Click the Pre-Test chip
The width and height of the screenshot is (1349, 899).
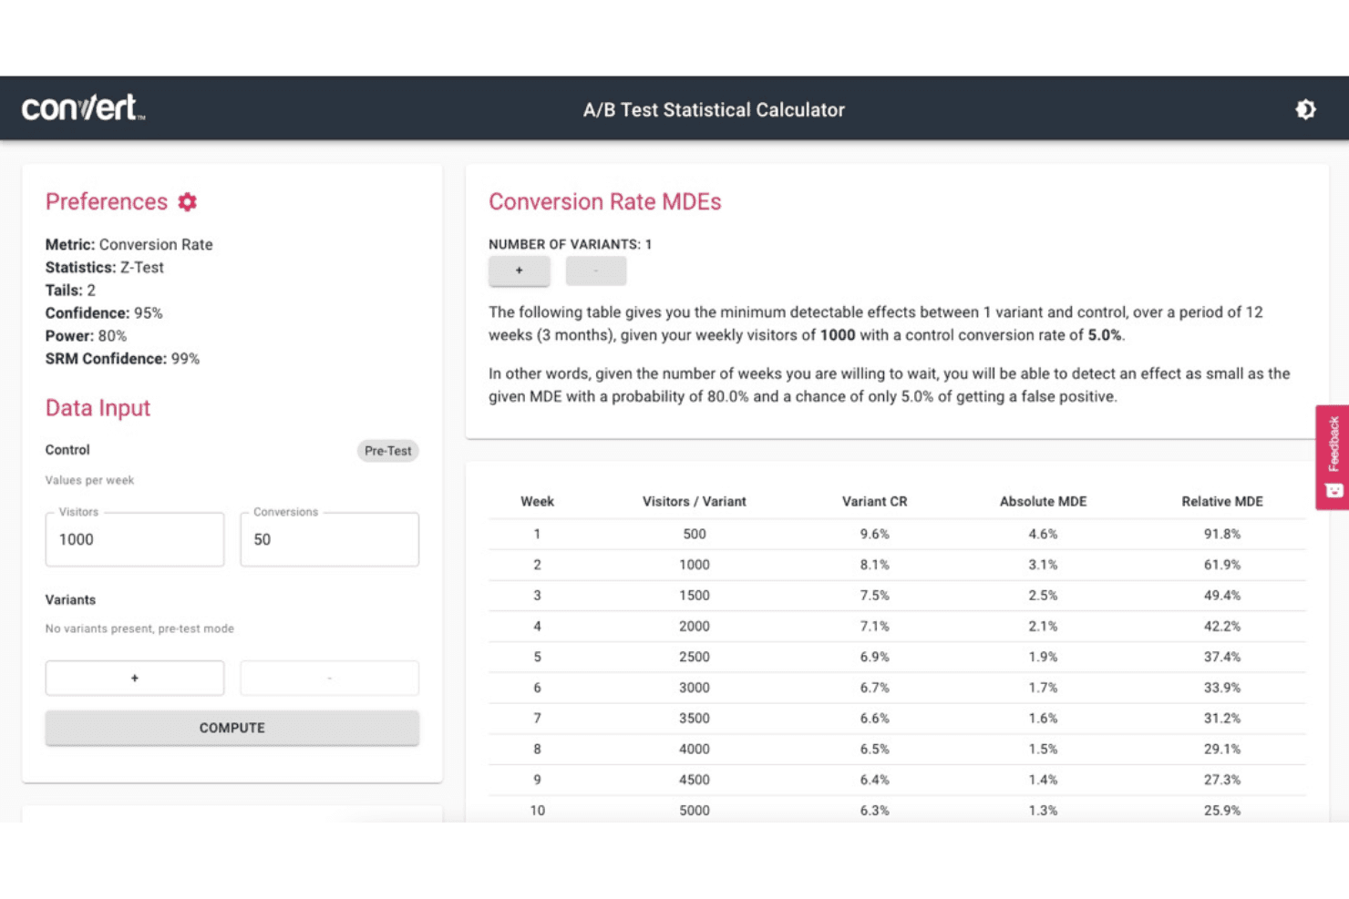(387, 451)
